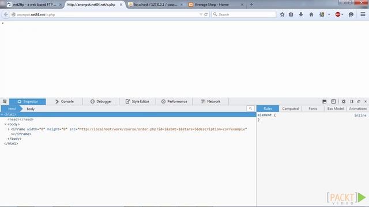Open a new browser tab
The height and width of the screenshot is (207, 369).
(x=251, y=5)
